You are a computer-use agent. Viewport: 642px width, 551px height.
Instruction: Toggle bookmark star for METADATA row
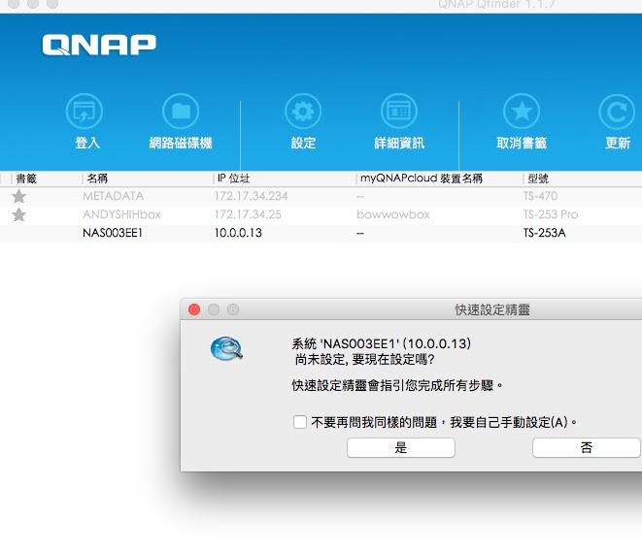18,196
